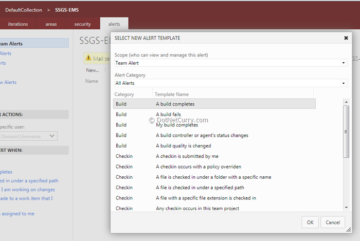
Task: Select 'A build fails' template row
Action: [x=214, y=114]
